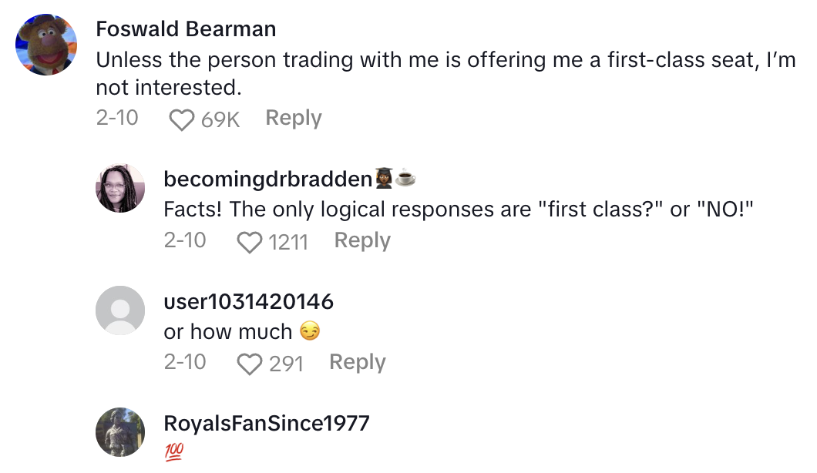This screenshot has width=817, height=473.
Task: Open Foswald Bearman's profile picture
Action: 46,45
